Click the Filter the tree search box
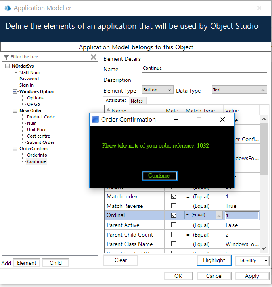The height and width of the screenshot is (287, 272). click(x=49, y=57)
